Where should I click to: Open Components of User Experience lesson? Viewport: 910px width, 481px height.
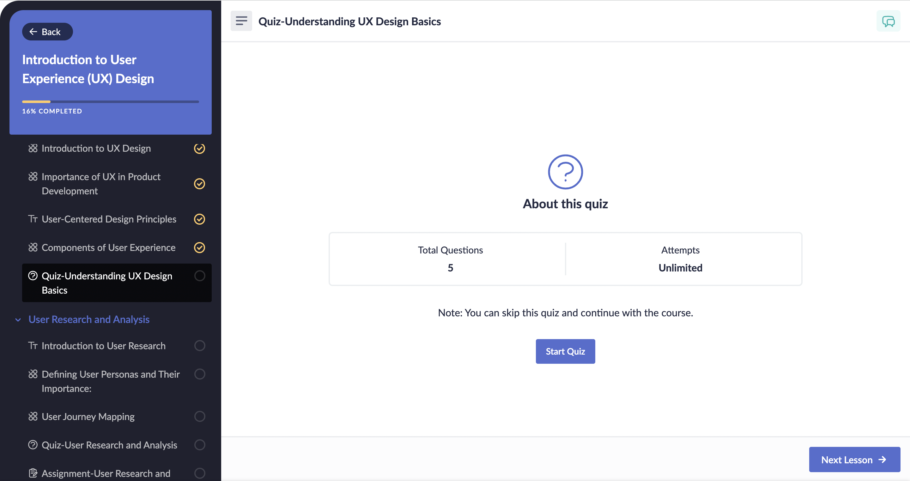click(x=108, y=247)
